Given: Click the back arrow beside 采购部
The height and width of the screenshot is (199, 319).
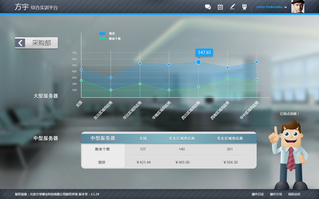Looking at the screenshot, I should tap(20, 43).
